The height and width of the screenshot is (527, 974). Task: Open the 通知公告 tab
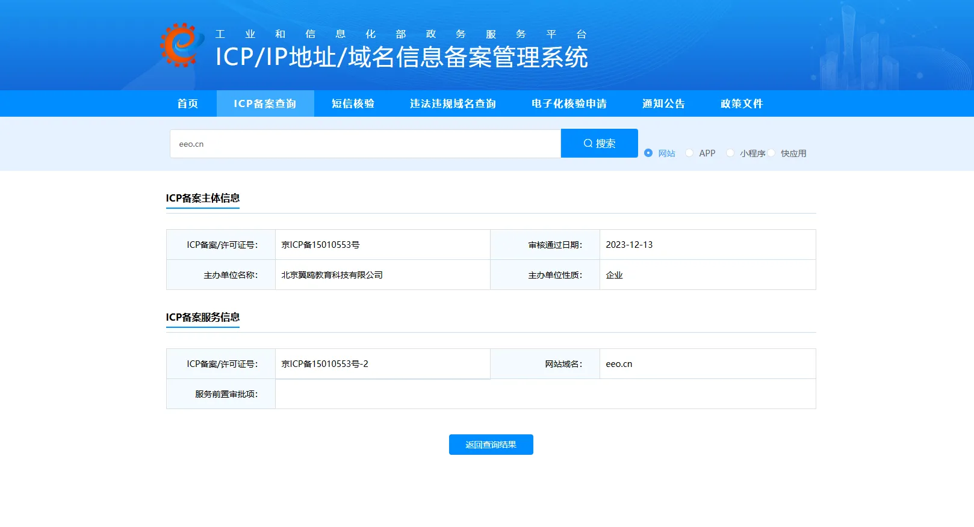pos(664,103)
